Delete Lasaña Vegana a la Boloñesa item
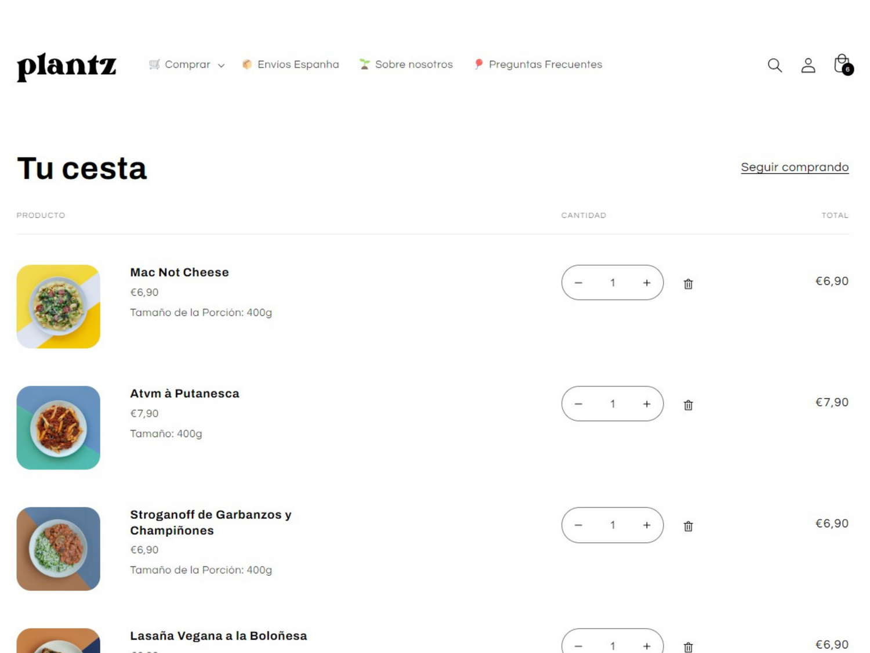The width and height of the screenshot is (870, 653). (x=688, y=647)
